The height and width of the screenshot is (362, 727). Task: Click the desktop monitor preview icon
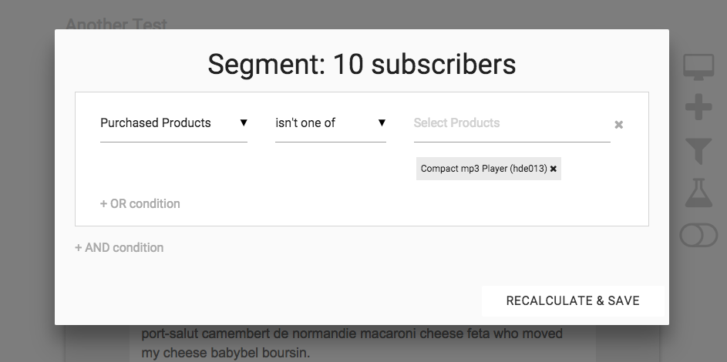pyautogui.click(x=698, y=67)
